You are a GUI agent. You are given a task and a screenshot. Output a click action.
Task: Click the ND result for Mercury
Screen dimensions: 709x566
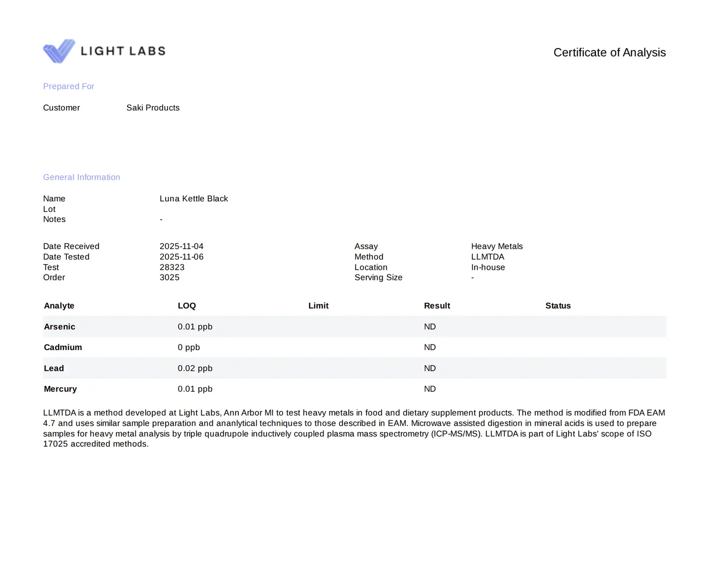[x=430, y=389]
